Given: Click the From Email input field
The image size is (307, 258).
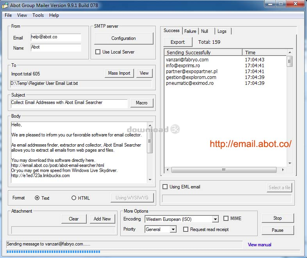Looking at the screenshot, I should pos(56,37).
